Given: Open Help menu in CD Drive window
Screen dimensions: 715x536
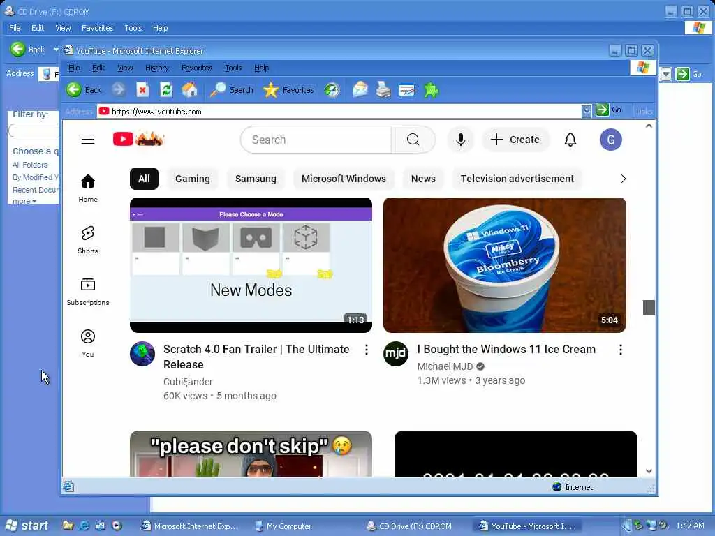Looking at the screenshot, I should [160, 28].
